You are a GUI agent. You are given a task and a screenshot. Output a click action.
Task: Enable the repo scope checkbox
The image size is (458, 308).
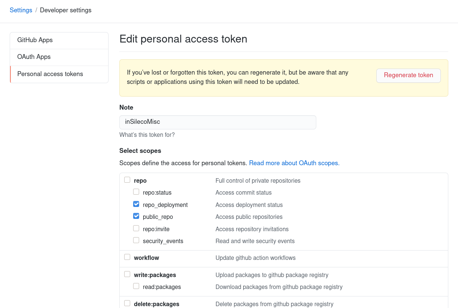(x=127, y=179)
